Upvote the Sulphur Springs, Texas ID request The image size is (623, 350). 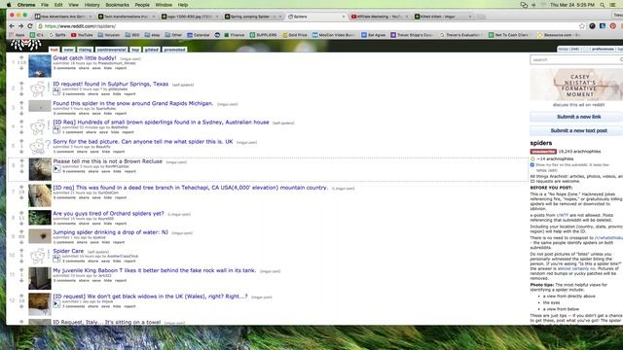[21, 84]
